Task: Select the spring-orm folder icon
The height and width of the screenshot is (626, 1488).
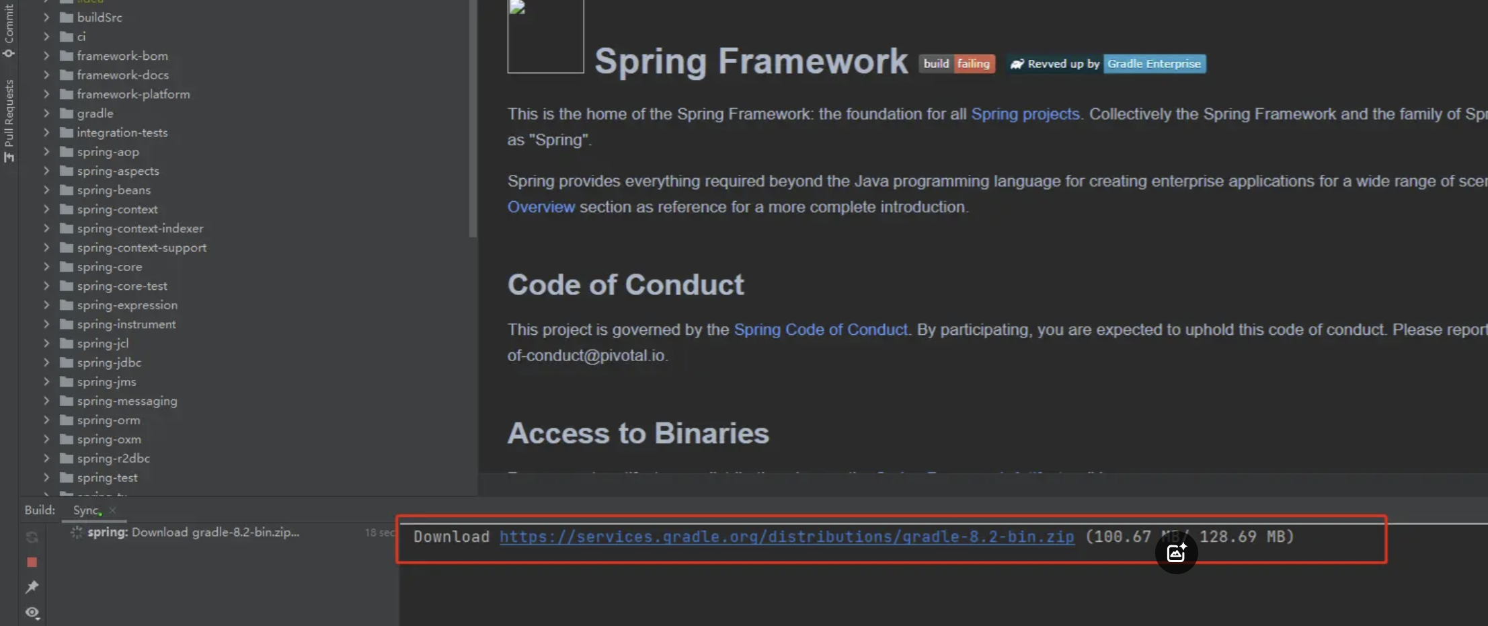Action: [x=66, y=420]
